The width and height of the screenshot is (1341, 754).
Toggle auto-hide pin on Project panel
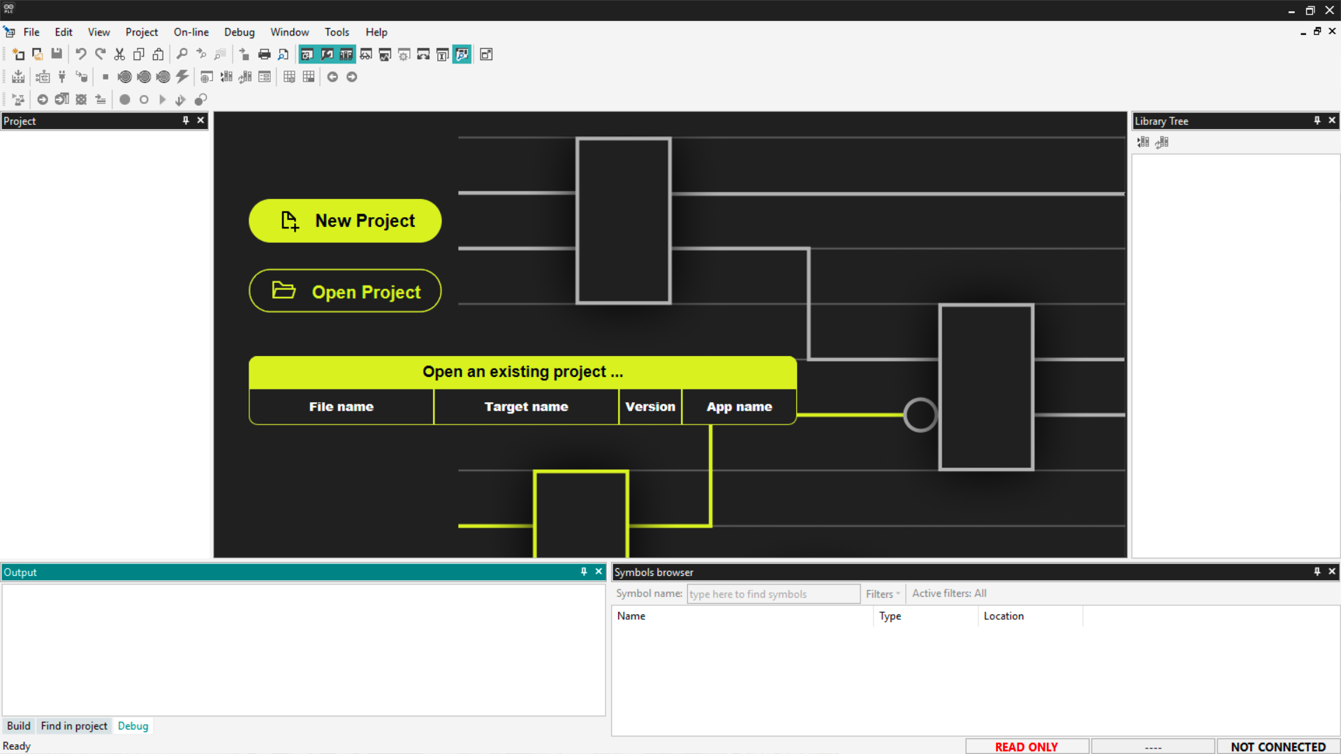click(186, 121)
